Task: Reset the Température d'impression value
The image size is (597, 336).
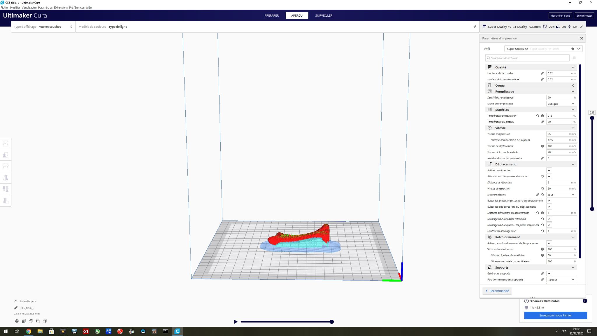Action: point(537,116)
